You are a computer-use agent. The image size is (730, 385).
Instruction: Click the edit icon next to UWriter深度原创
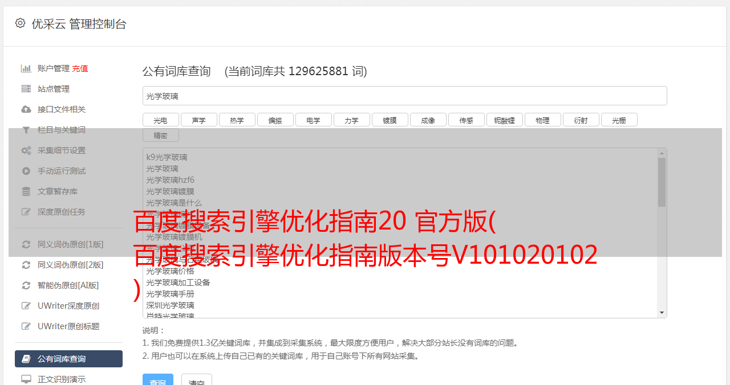26,306
